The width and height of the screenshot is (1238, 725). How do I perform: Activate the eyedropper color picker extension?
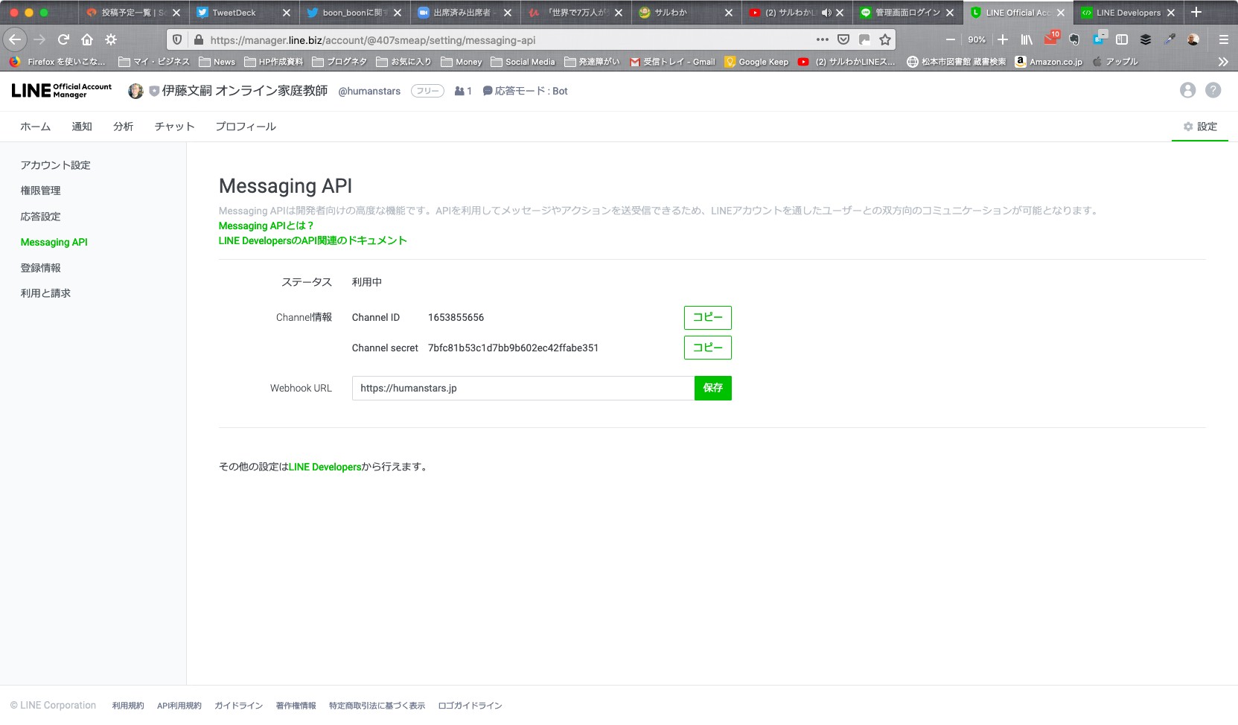point(1170,39)
